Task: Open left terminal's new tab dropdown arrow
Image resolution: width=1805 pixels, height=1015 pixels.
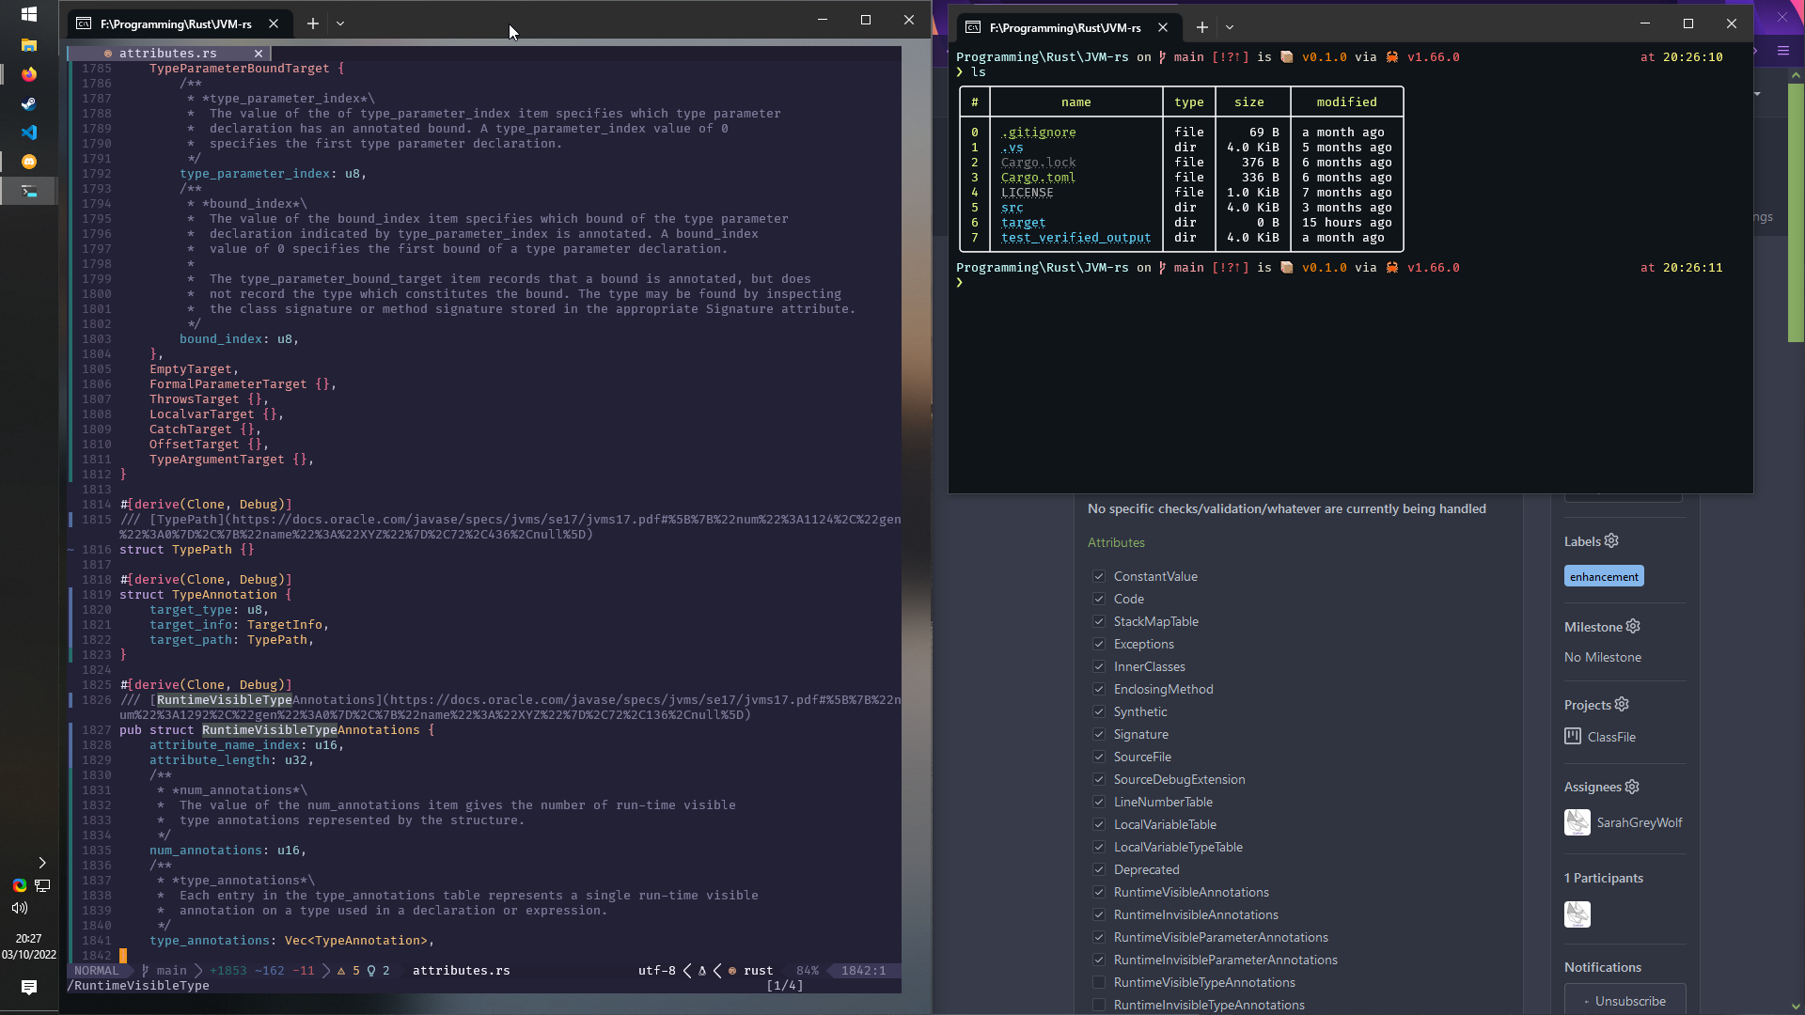Action: point(340,23)
